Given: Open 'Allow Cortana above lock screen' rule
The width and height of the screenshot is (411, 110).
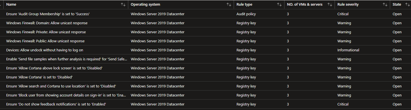Looking at the screenshot, I should coord(54,68).
